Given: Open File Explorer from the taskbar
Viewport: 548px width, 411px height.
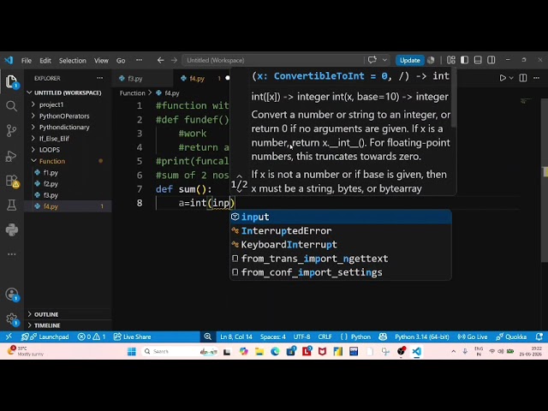Looking at the screenshot, I should [x=259, y=351].
